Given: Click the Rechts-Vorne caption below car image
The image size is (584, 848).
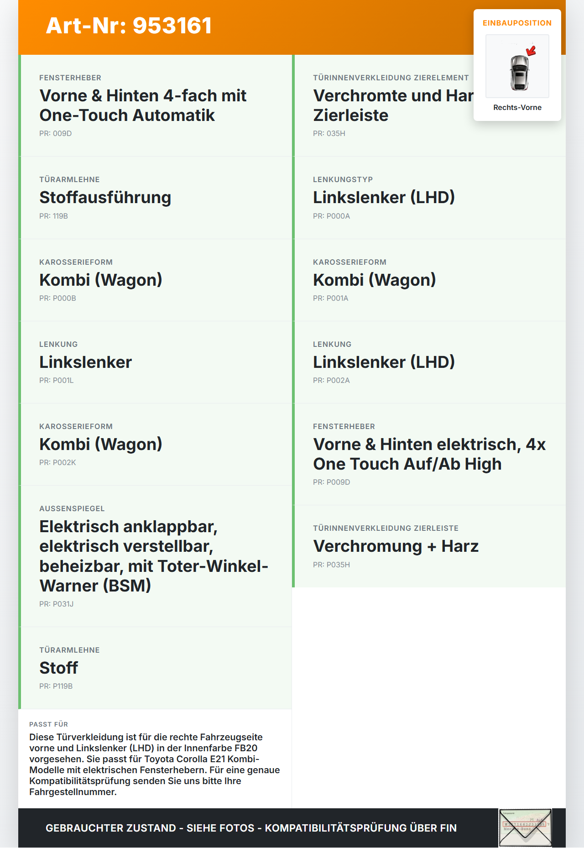Looking at the screenshot, I should (x=517, y=107).
